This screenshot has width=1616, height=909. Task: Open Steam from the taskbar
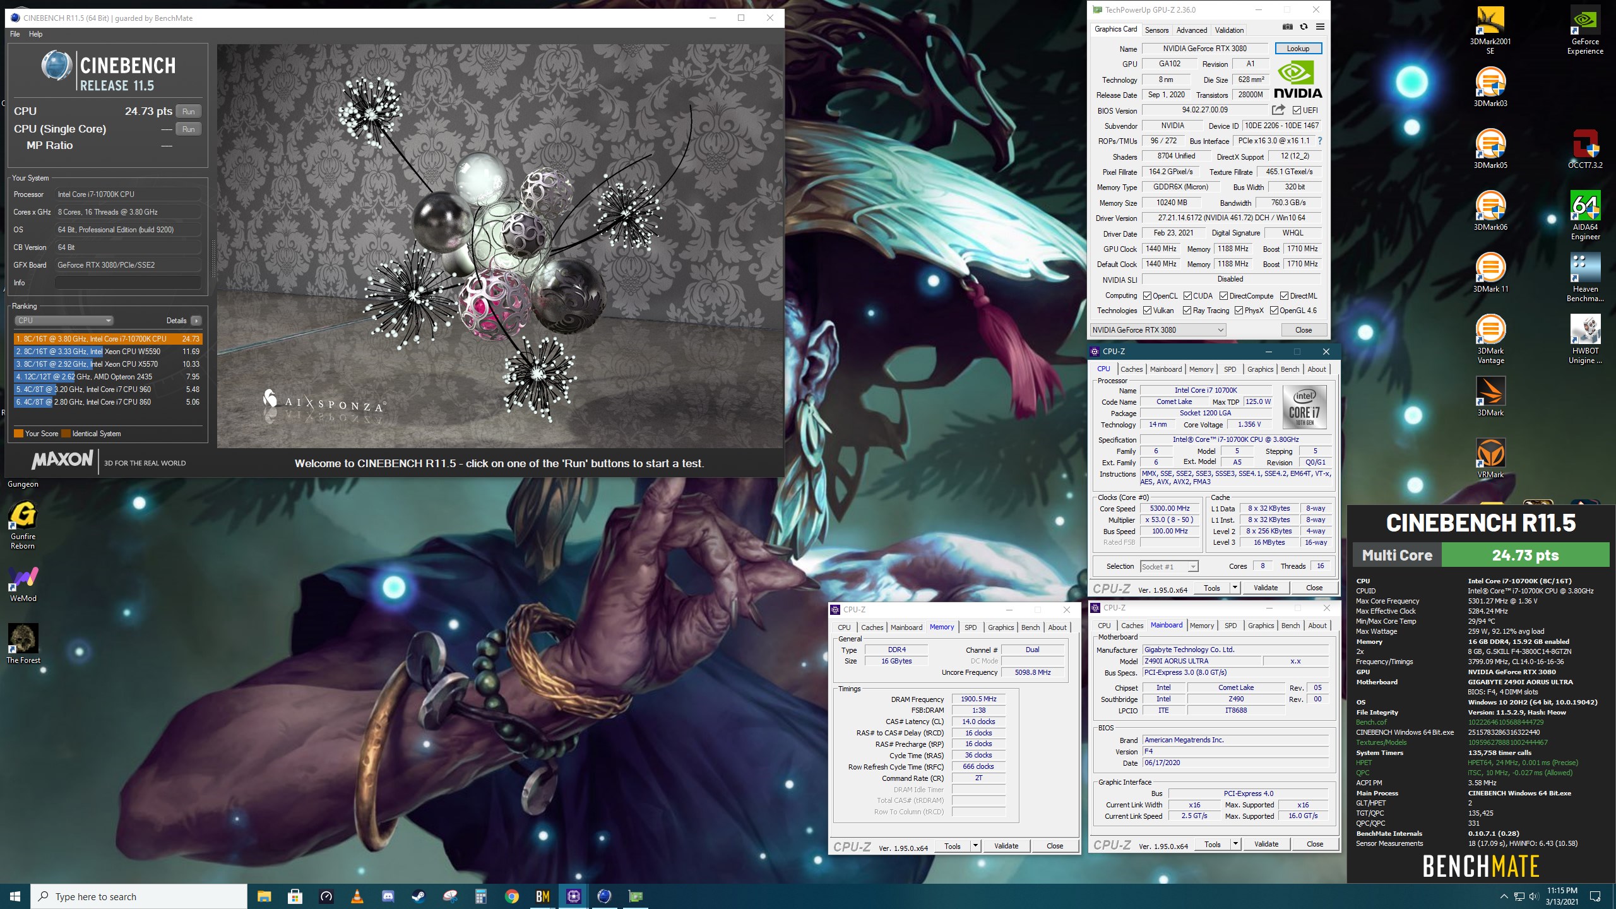419,896
